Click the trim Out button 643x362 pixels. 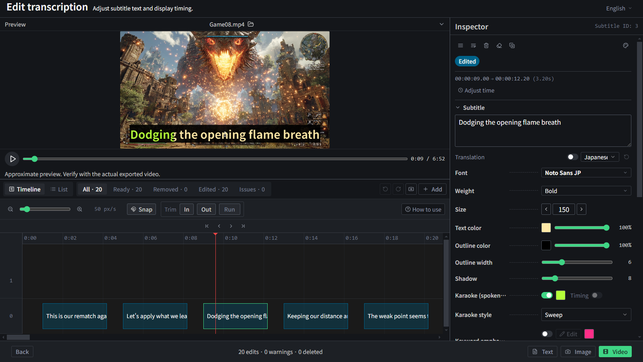coord(206,209)
